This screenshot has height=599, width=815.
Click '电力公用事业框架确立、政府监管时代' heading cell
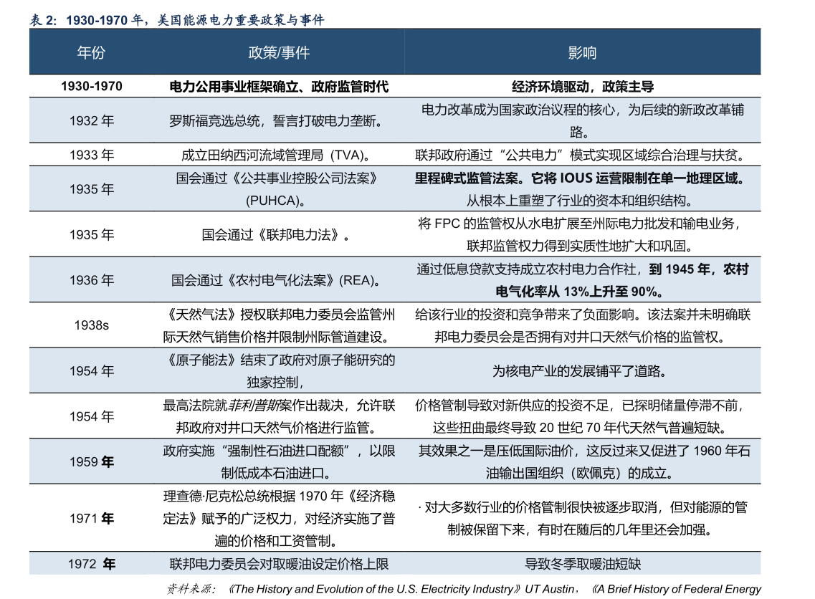(x=279, y=86)
